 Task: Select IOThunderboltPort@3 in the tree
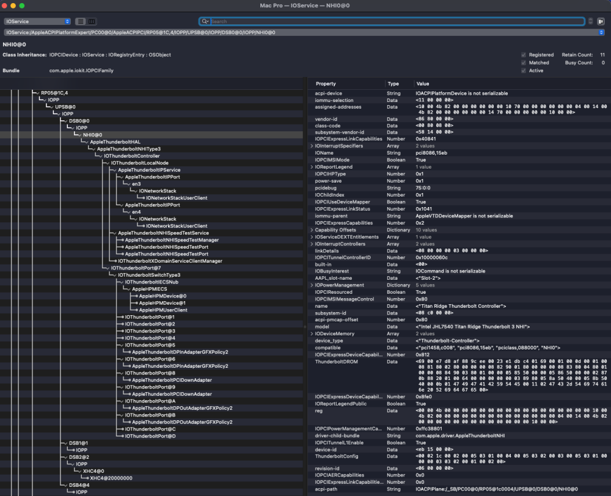point(150,331)
